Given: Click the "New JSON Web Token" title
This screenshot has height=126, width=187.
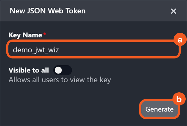Looking at the screenshot, I should (48, 11).
